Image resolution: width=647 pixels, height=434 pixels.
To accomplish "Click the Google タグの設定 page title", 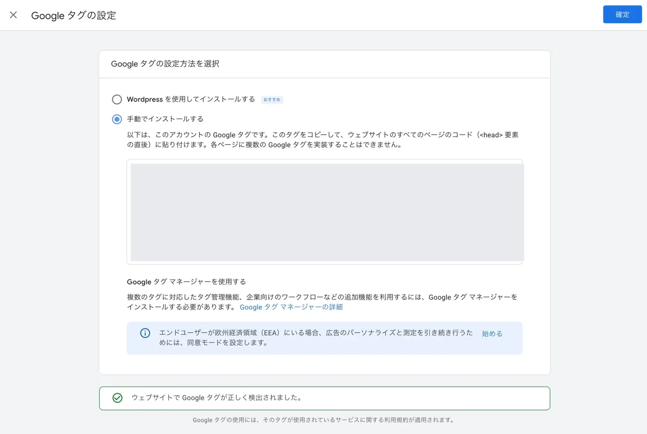I will (74, 15).
